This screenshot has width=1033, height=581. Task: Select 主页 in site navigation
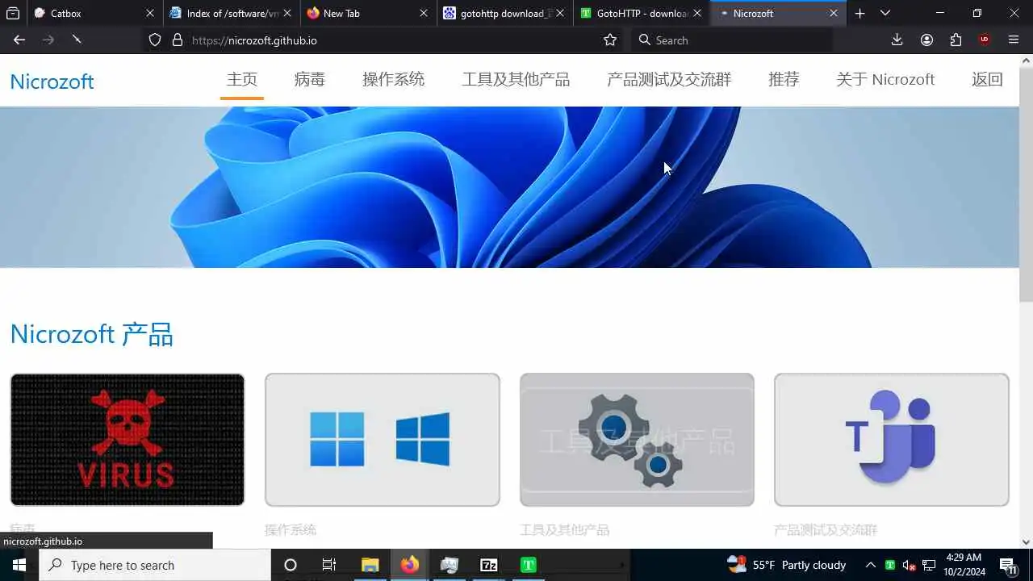tap(242, 79)
